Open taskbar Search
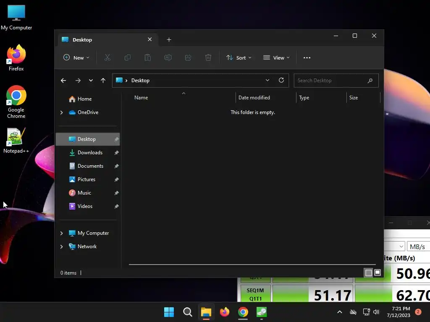Screen dimensions: 430x322 point(188,312)
